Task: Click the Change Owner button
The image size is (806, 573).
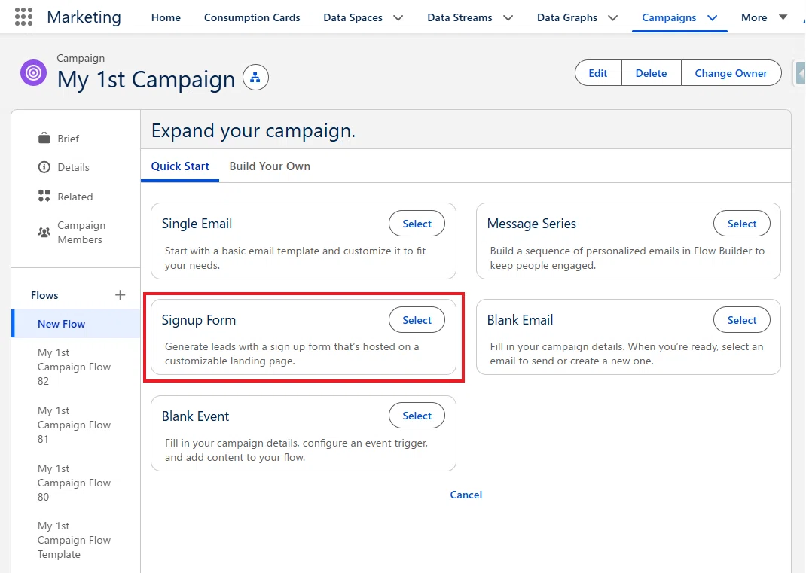Action: [731, 73]
